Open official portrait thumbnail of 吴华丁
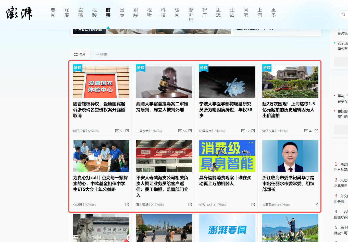 tap(290, 156)
